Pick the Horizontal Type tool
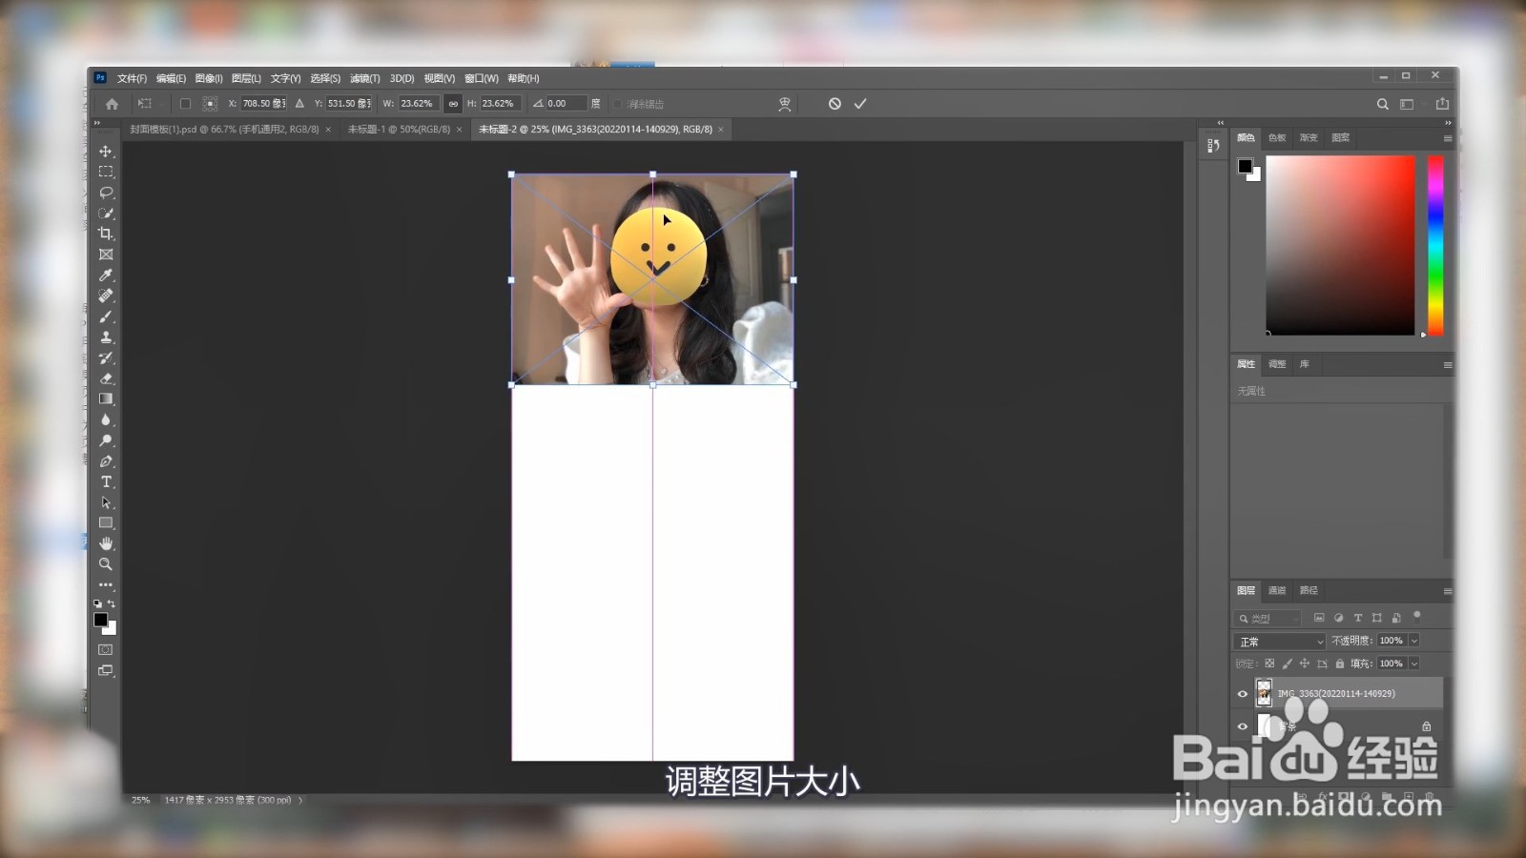 [106, 481]
